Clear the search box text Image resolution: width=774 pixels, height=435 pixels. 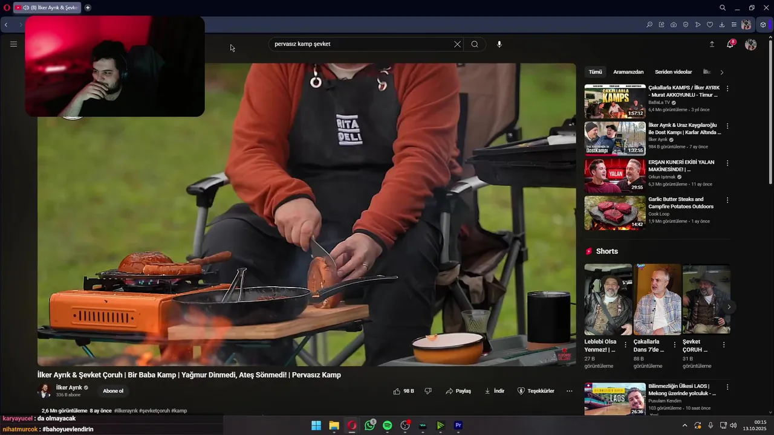[x=457, y=44]
